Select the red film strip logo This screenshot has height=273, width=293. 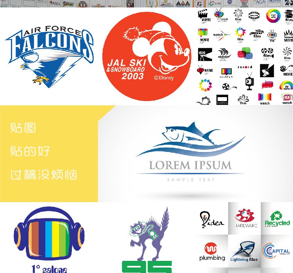tap(267, 85)
